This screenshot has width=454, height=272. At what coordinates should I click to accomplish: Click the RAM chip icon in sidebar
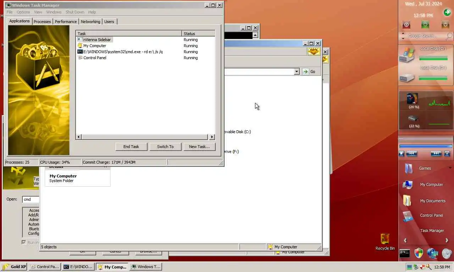click(x=413, y=119)
